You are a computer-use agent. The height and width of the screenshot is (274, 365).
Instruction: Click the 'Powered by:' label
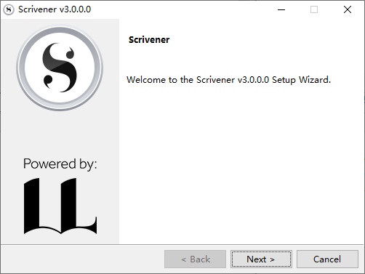pyautogui.click(x=60, y=164)
